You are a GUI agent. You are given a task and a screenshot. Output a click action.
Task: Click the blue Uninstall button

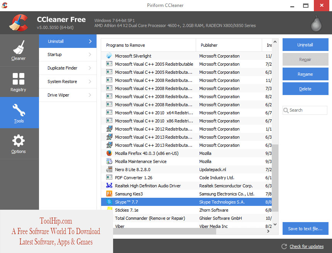click(x=305, y=45)
